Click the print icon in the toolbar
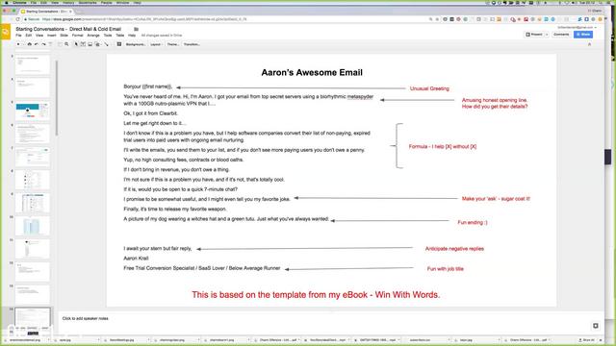616x346 pixels. pyautogui.click(x=30, y=44)
